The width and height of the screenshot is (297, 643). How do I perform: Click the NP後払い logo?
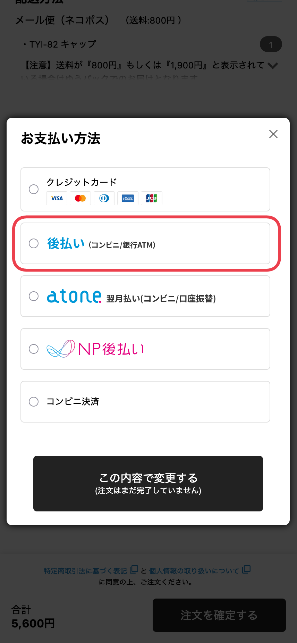click(x=95, y=349)
